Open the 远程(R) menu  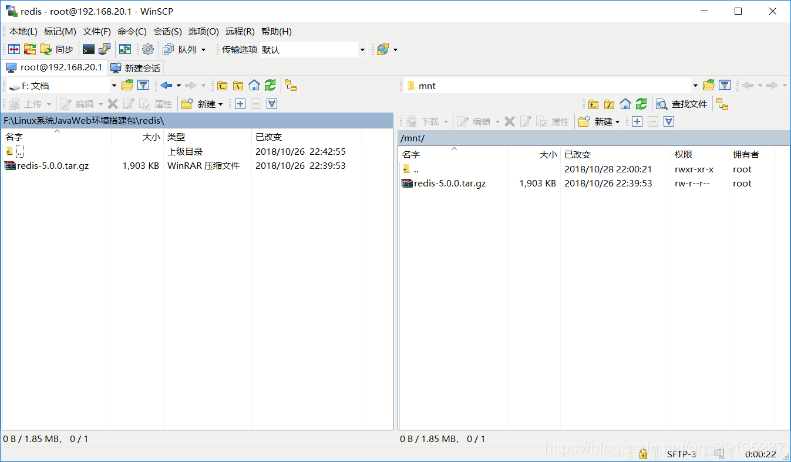pos(240,32)
